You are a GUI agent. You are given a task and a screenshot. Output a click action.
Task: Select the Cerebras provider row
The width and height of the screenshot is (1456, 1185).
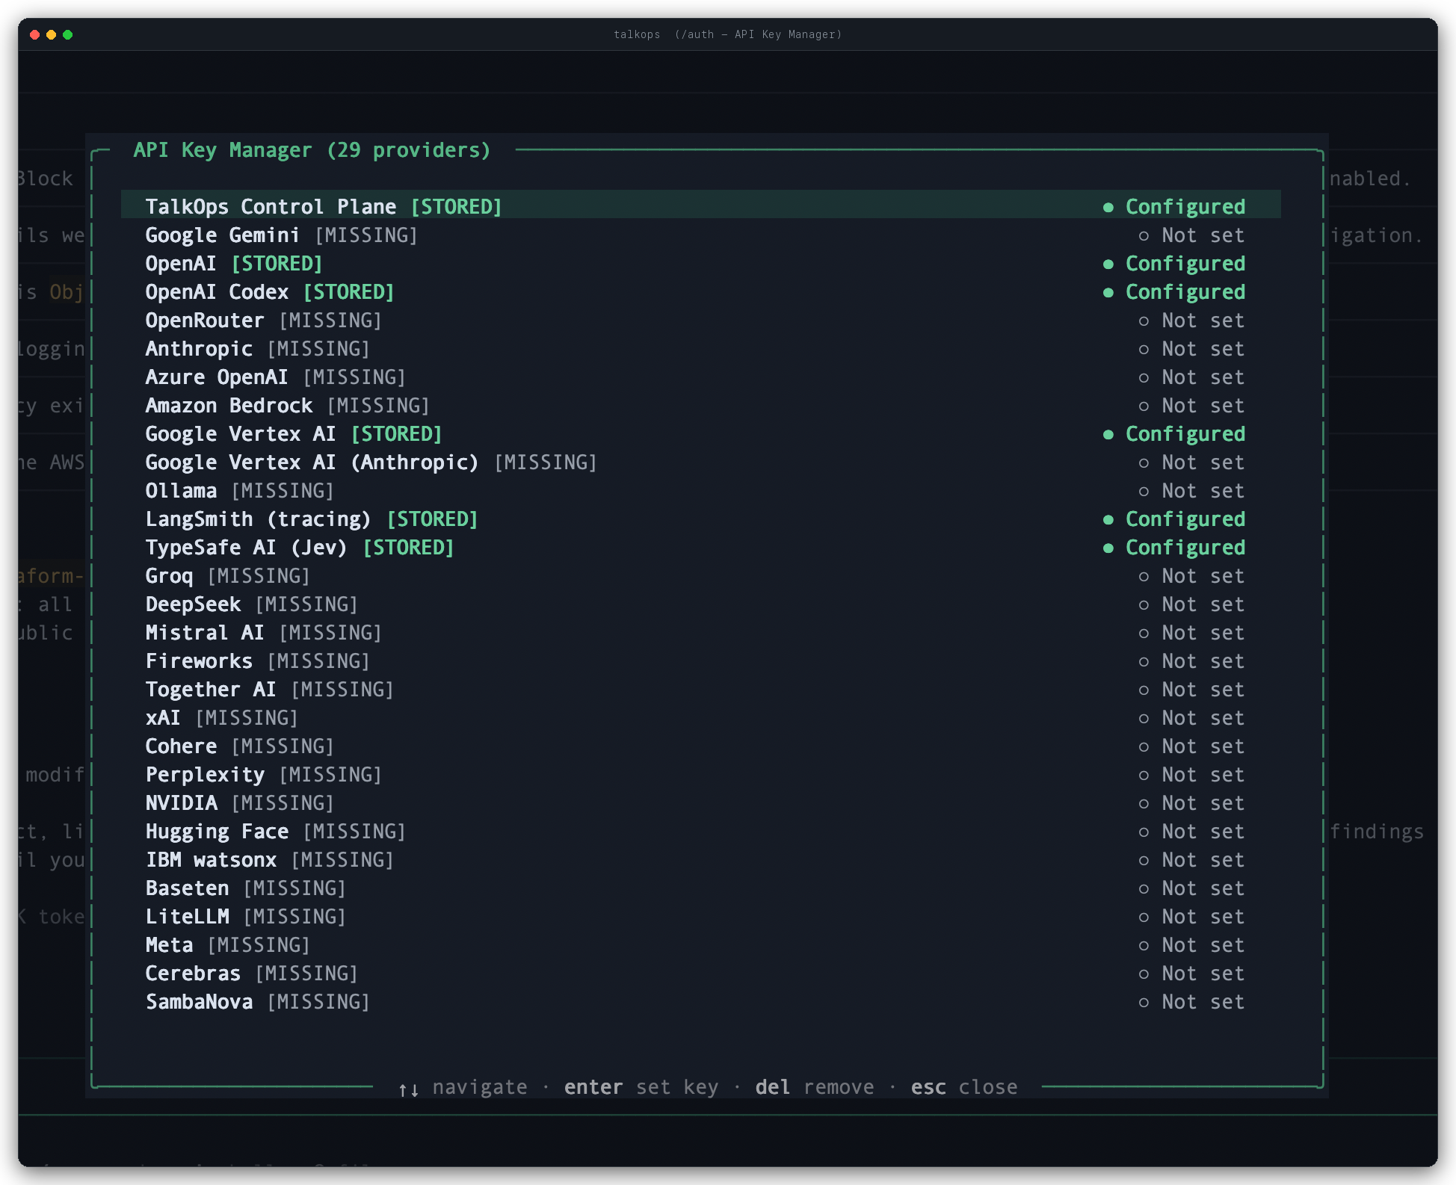pyautogui.click(x=700, y=973)
